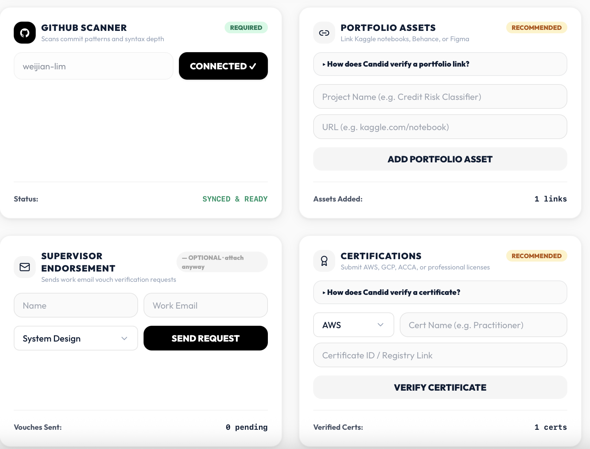Click the Project Name input field
The height and width of the screenshot is (449, 590).
440,96
